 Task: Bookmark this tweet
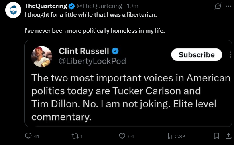[x=216, y=136]
